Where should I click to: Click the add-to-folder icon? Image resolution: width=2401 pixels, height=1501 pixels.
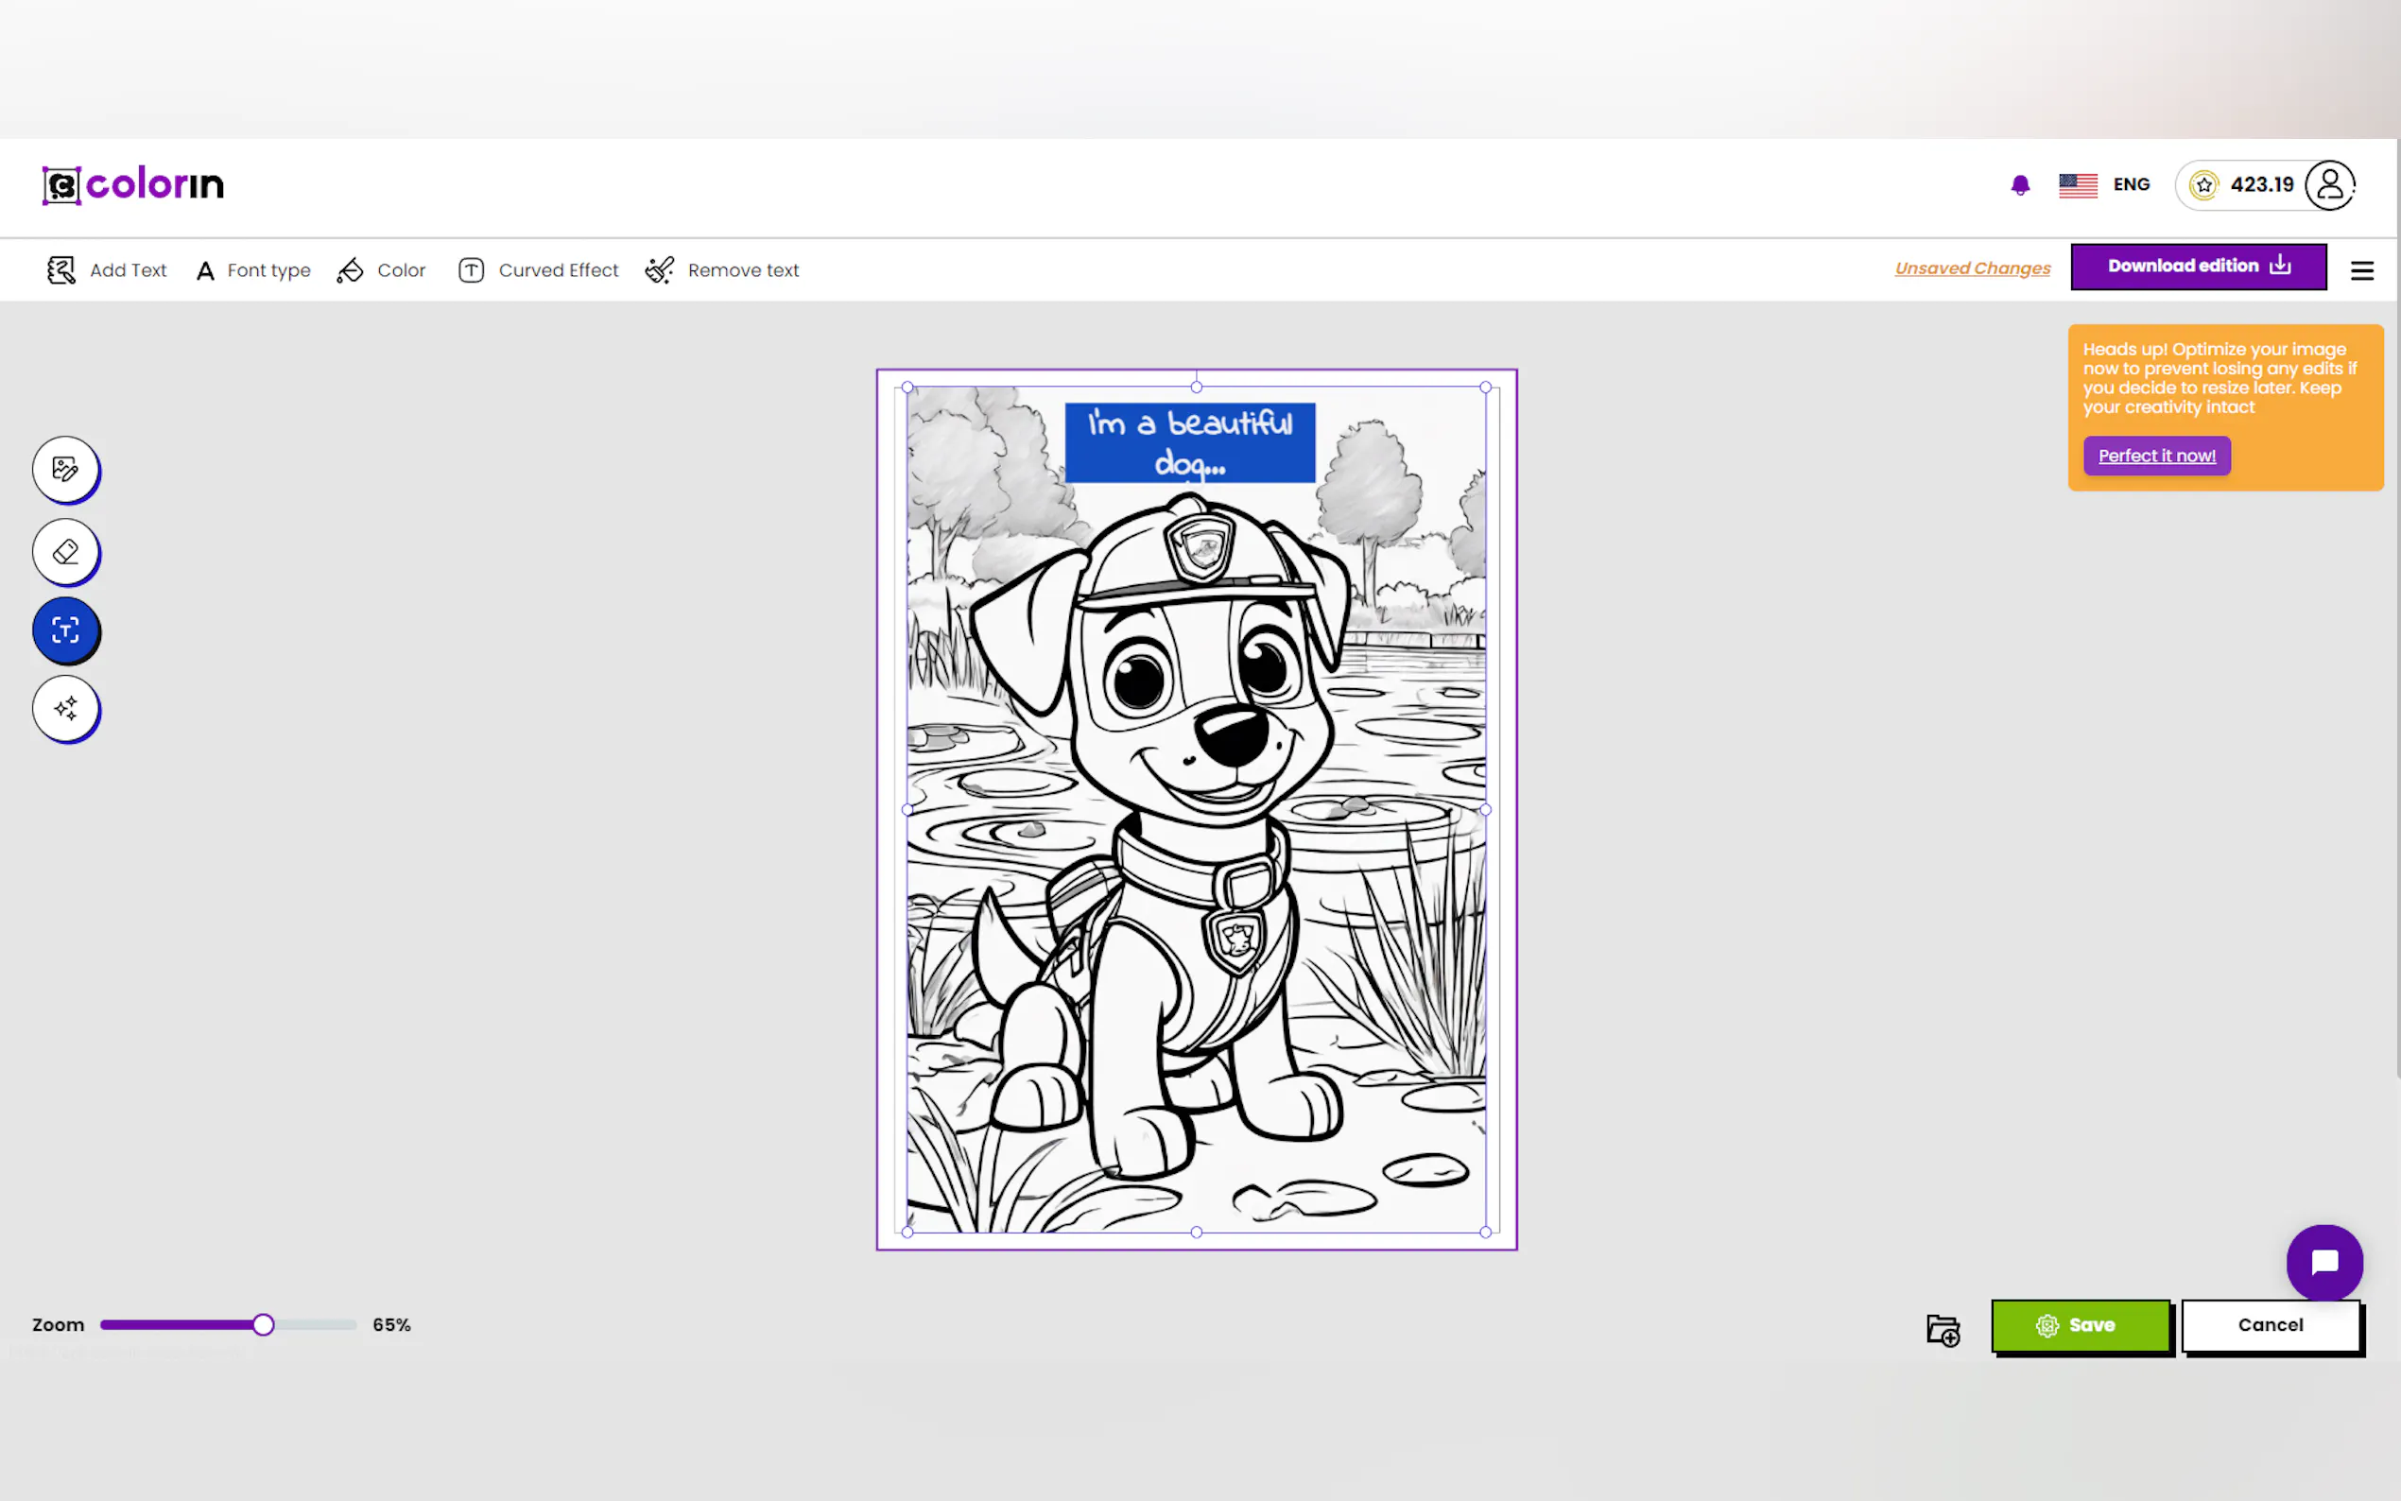click(x=1943, y=1329)
